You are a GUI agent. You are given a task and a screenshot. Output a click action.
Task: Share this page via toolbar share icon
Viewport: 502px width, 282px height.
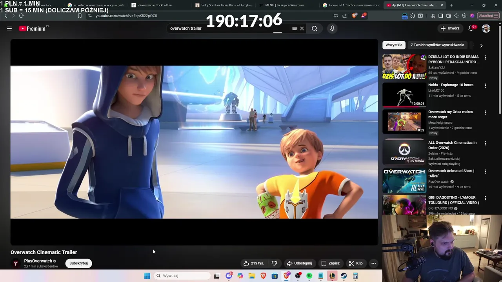(345, 16)
